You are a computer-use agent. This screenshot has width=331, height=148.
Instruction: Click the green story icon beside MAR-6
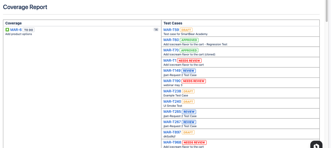[x=7, y=30]
